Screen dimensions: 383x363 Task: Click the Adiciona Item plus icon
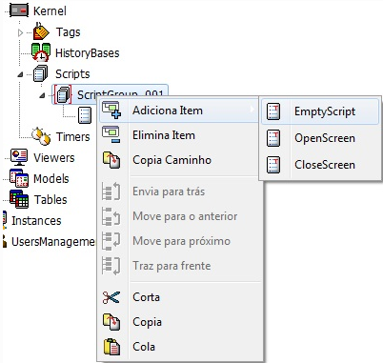[111, 111]
